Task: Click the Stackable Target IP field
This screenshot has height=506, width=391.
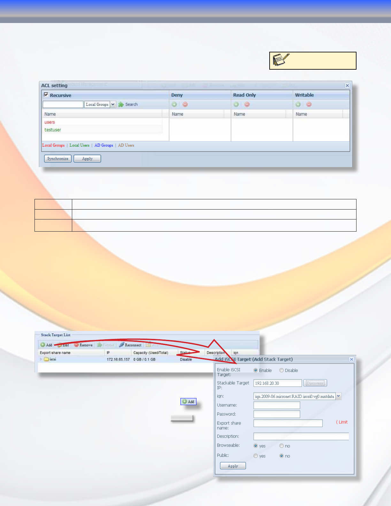Action: [278, 383]
